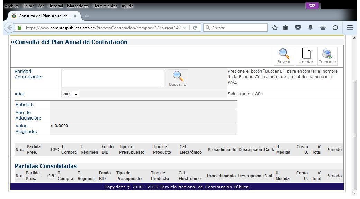The height and width of the screenshot is (199, 360).
Task: Go back using the browser back arrow
Action: click(x=10, y=28)
